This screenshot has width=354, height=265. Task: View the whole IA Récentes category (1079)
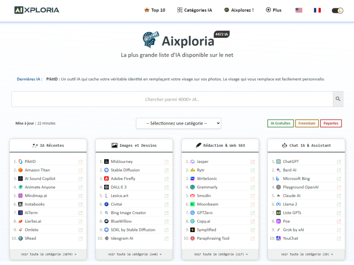tap(48, 254)
